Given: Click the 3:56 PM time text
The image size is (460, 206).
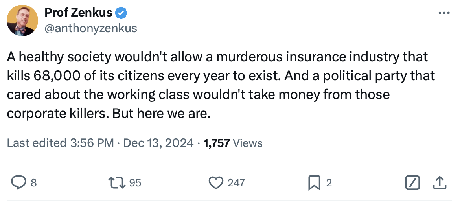Looking at the screenshot, I should click(x=92, y=143).
